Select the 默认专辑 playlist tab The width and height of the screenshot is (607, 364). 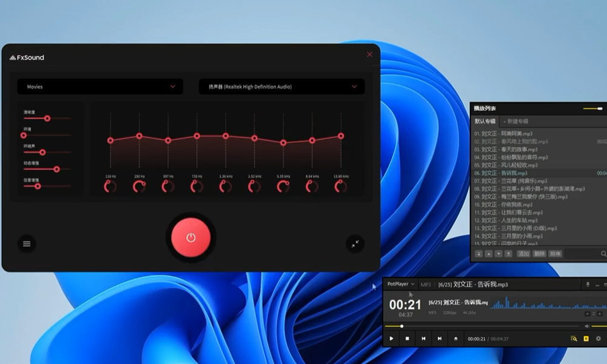[485, 121]
